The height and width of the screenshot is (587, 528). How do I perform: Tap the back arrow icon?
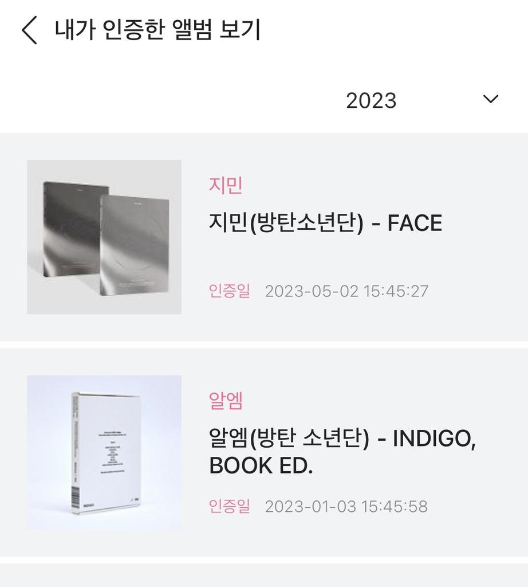pyautogui.click(x=30, y=30)
